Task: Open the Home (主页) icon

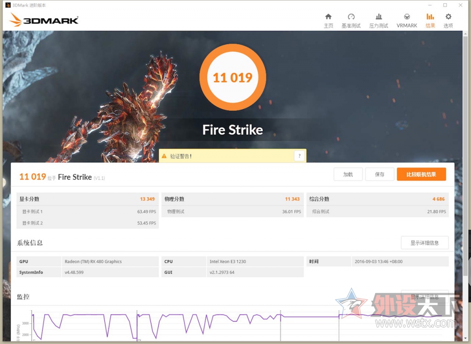Action: [328, 17]
